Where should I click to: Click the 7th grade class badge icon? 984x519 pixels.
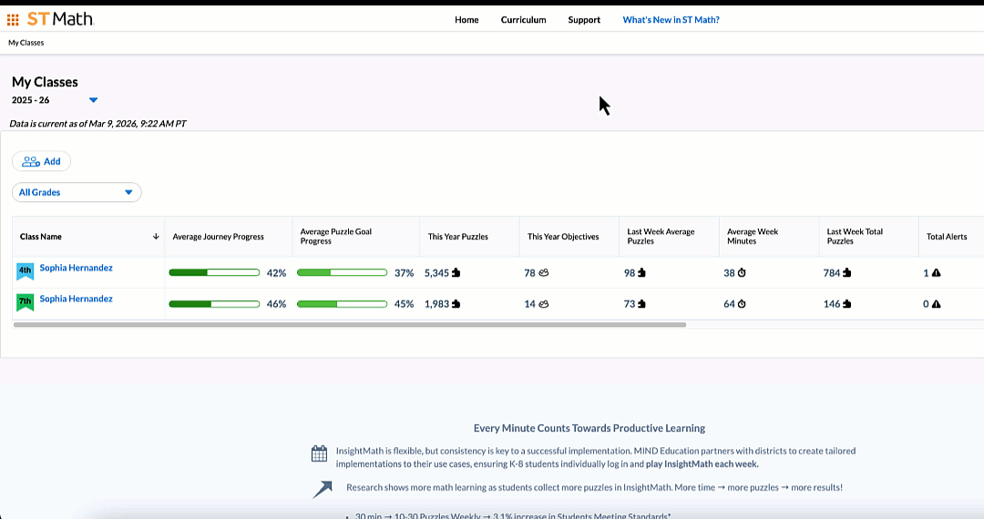click(x=25, y=302)
